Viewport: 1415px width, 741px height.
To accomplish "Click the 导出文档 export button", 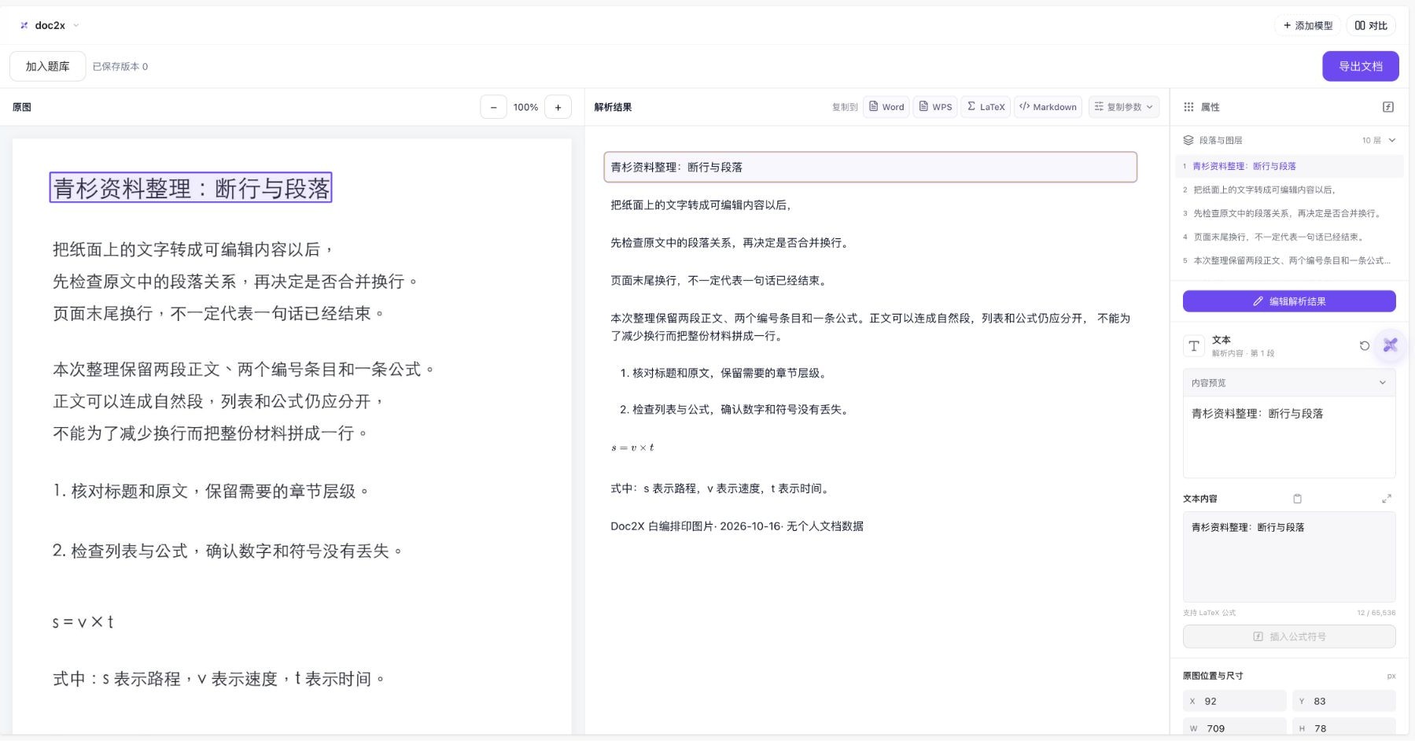I will point(1360,66).
